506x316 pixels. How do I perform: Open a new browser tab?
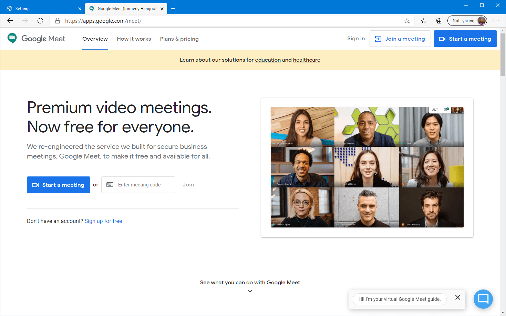[173, 9]
